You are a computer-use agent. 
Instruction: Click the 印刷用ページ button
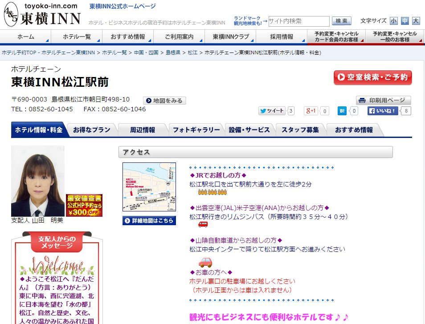pos(383,101)
